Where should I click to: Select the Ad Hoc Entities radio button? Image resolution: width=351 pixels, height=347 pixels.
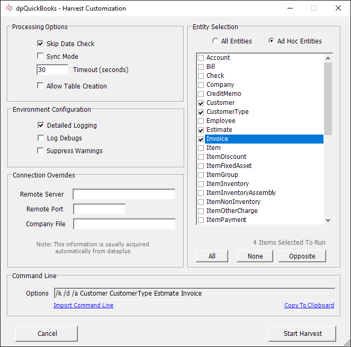[271, 41]
